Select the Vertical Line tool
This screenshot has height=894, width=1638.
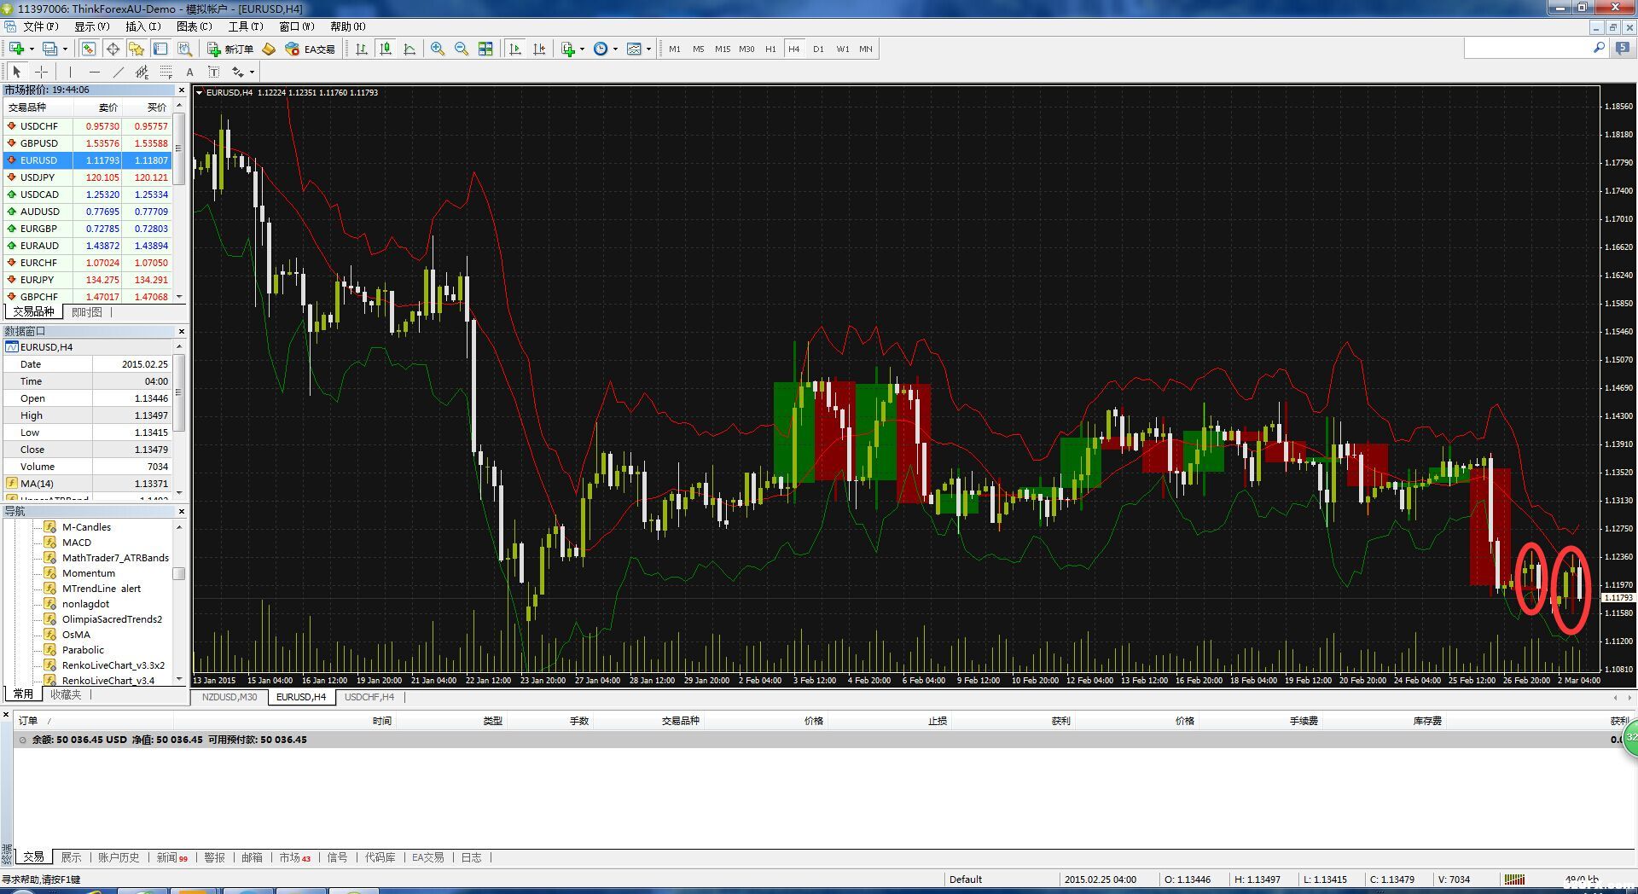[x=70, y=72]
